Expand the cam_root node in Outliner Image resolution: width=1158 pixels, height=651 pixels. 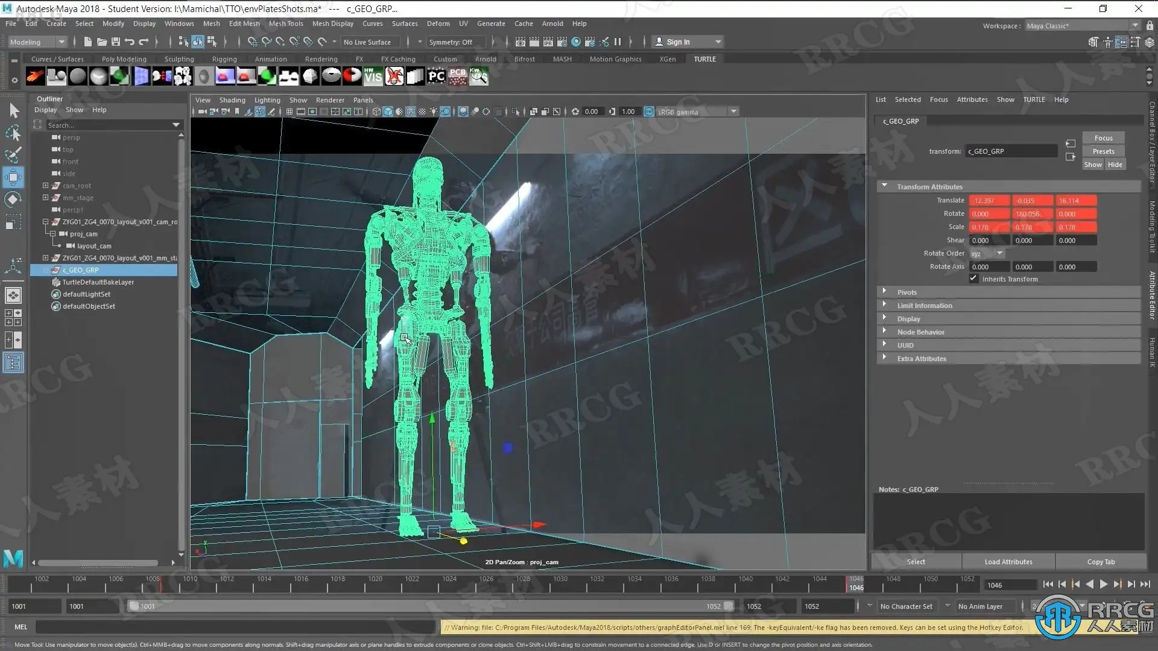pyautogui.click(x=45, y=186)
